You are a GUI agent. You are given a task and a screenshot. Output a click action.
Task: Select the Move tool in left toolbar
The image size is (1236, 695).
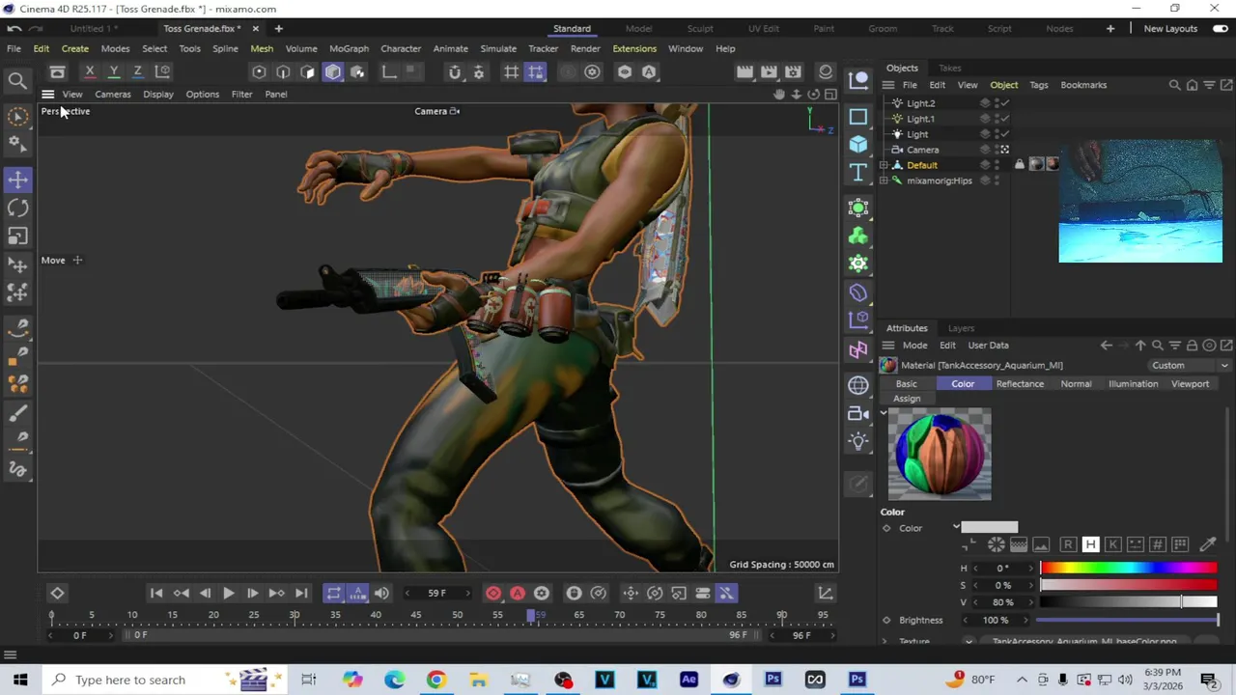click(x=17, y=180)
